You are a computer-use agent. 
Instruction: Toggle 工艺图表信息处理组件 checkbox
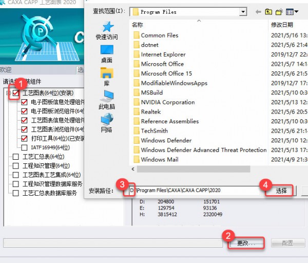(x=24, y=120)
